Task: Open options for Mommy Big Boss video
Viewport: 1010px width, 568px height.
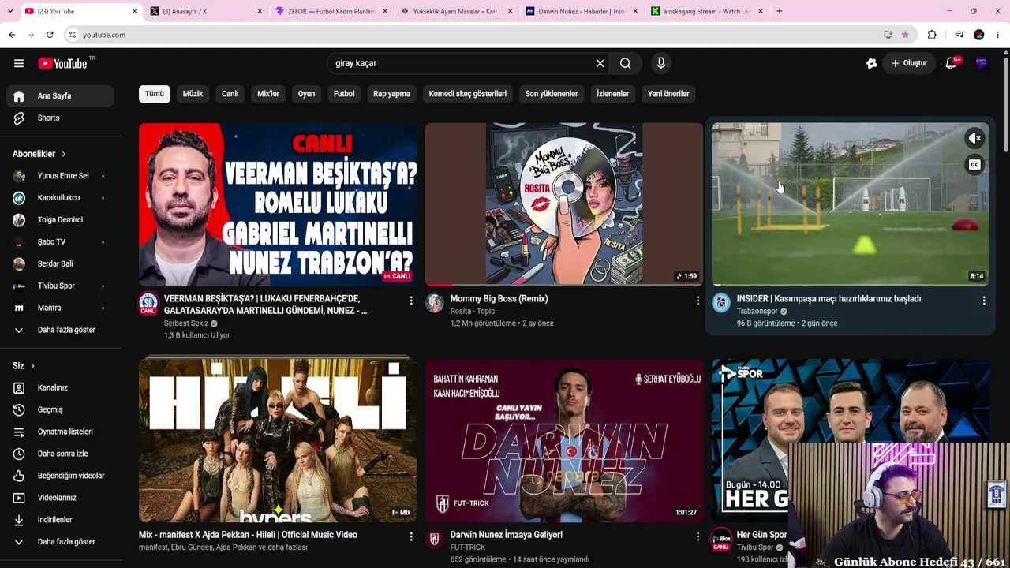Action: [698, 301]
